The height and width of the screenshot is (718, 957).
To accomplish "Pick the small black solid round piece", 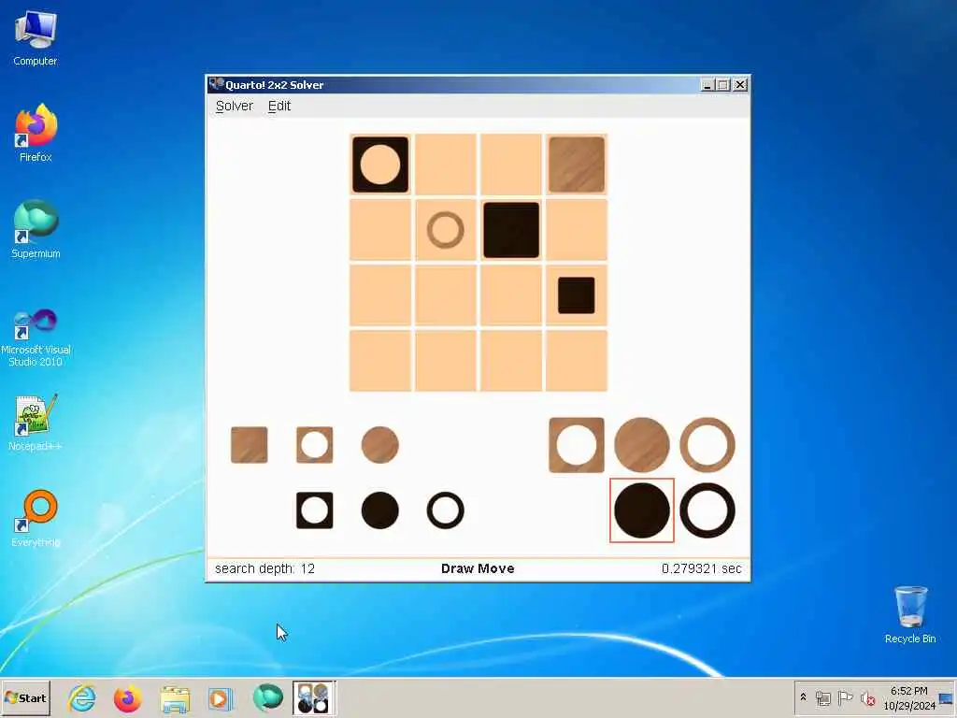I will coord(379,510).
